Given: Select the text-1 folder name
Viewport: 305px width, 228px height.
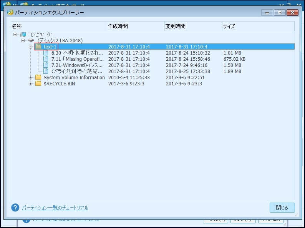Looking at the screenshot, I should (50, 47).
